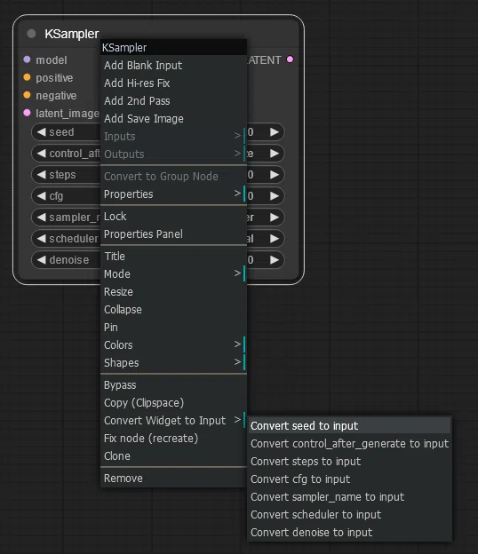Select Add Blank Input
This screenshot has width=478, height=554.
pyautogui.click(x=173, y=66)
